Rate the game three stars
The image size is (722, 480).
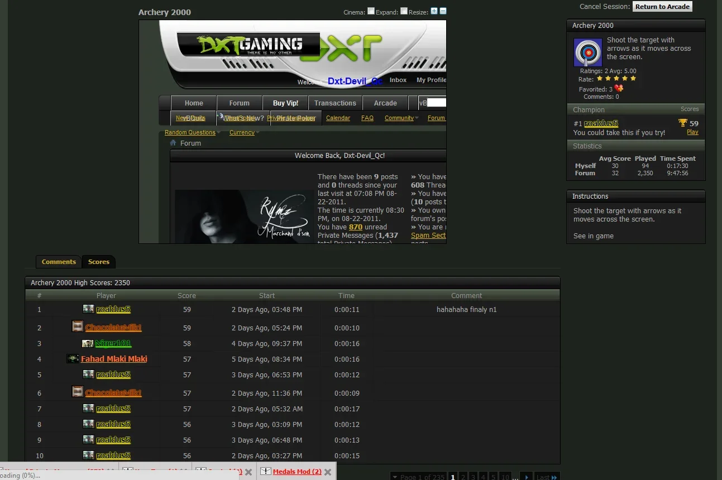(x=616, y=79)
